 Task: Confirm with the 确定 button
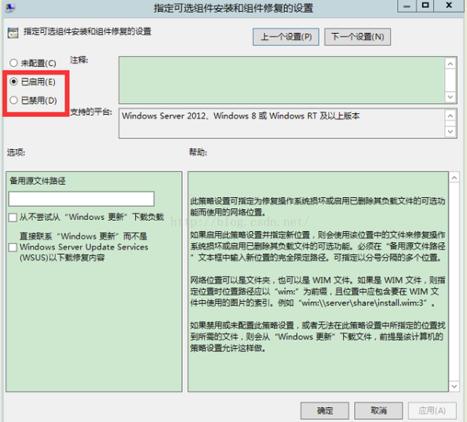click(x=325, y=411)
